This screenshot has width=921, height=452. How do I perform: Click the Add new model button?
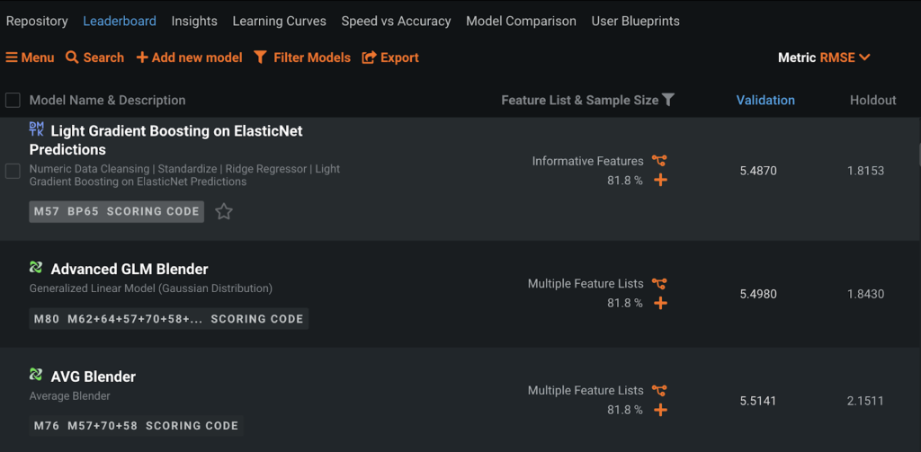coord(189,58)
